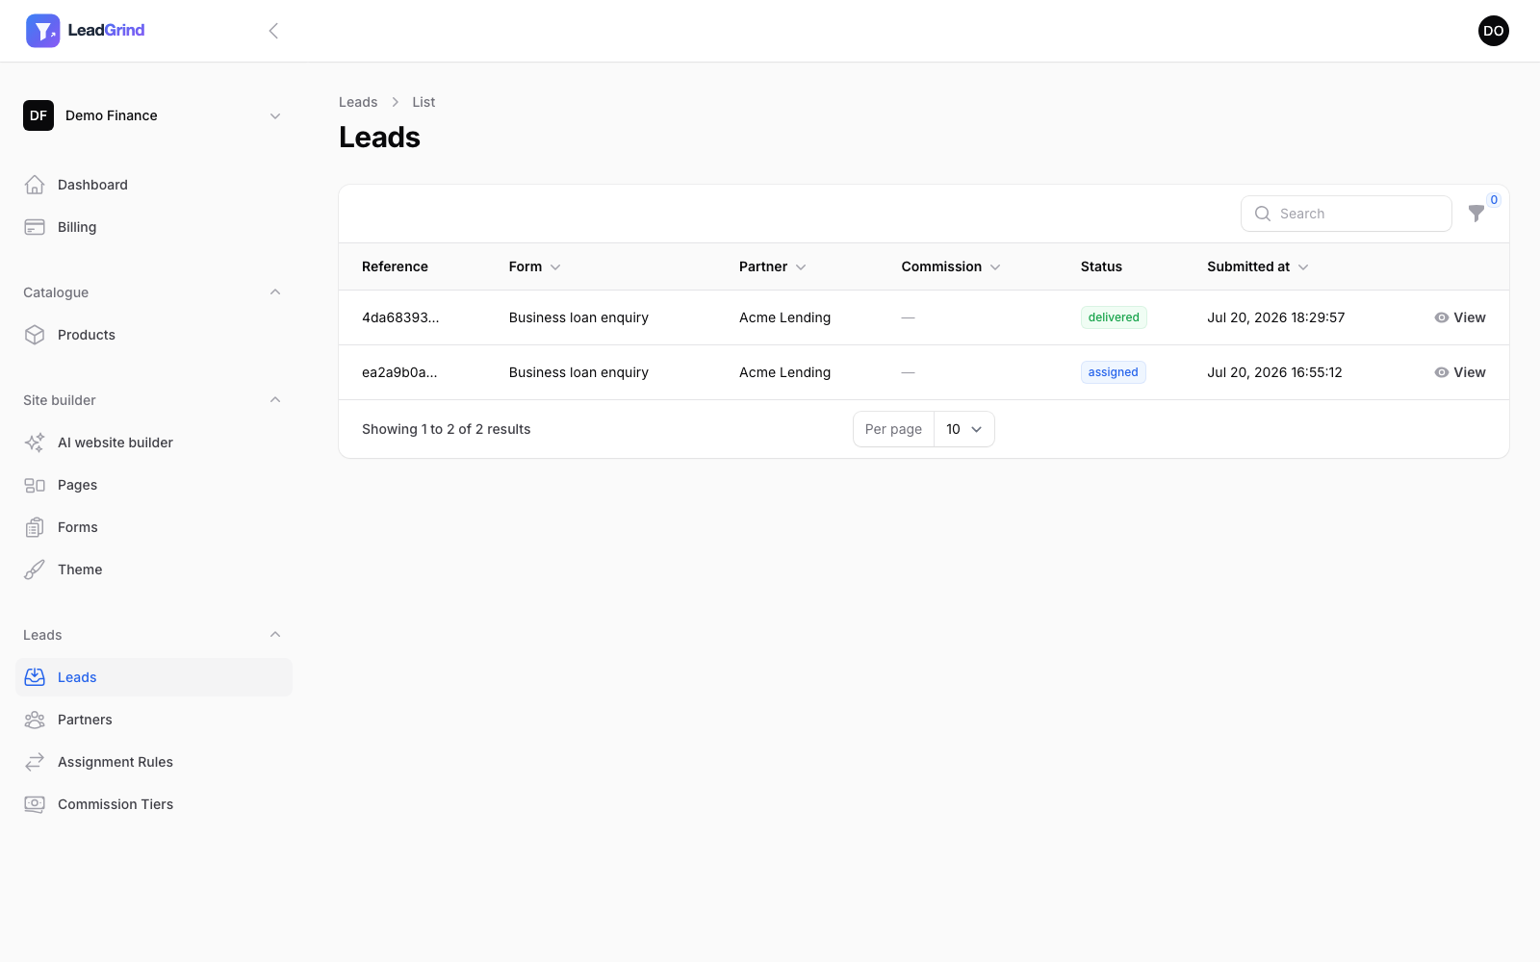This screenshot has width=1540, height=962.
Task: Open the Demo Finance tenant dropdown
Action: pos(154,115)
